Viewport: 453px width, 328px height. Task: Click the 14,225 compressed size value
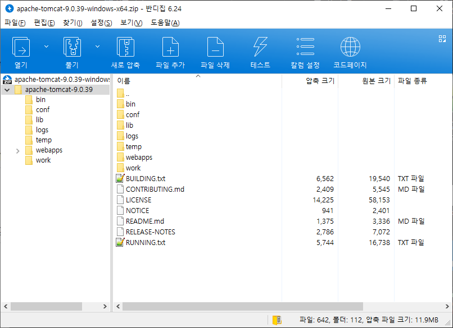pos(323,200)
